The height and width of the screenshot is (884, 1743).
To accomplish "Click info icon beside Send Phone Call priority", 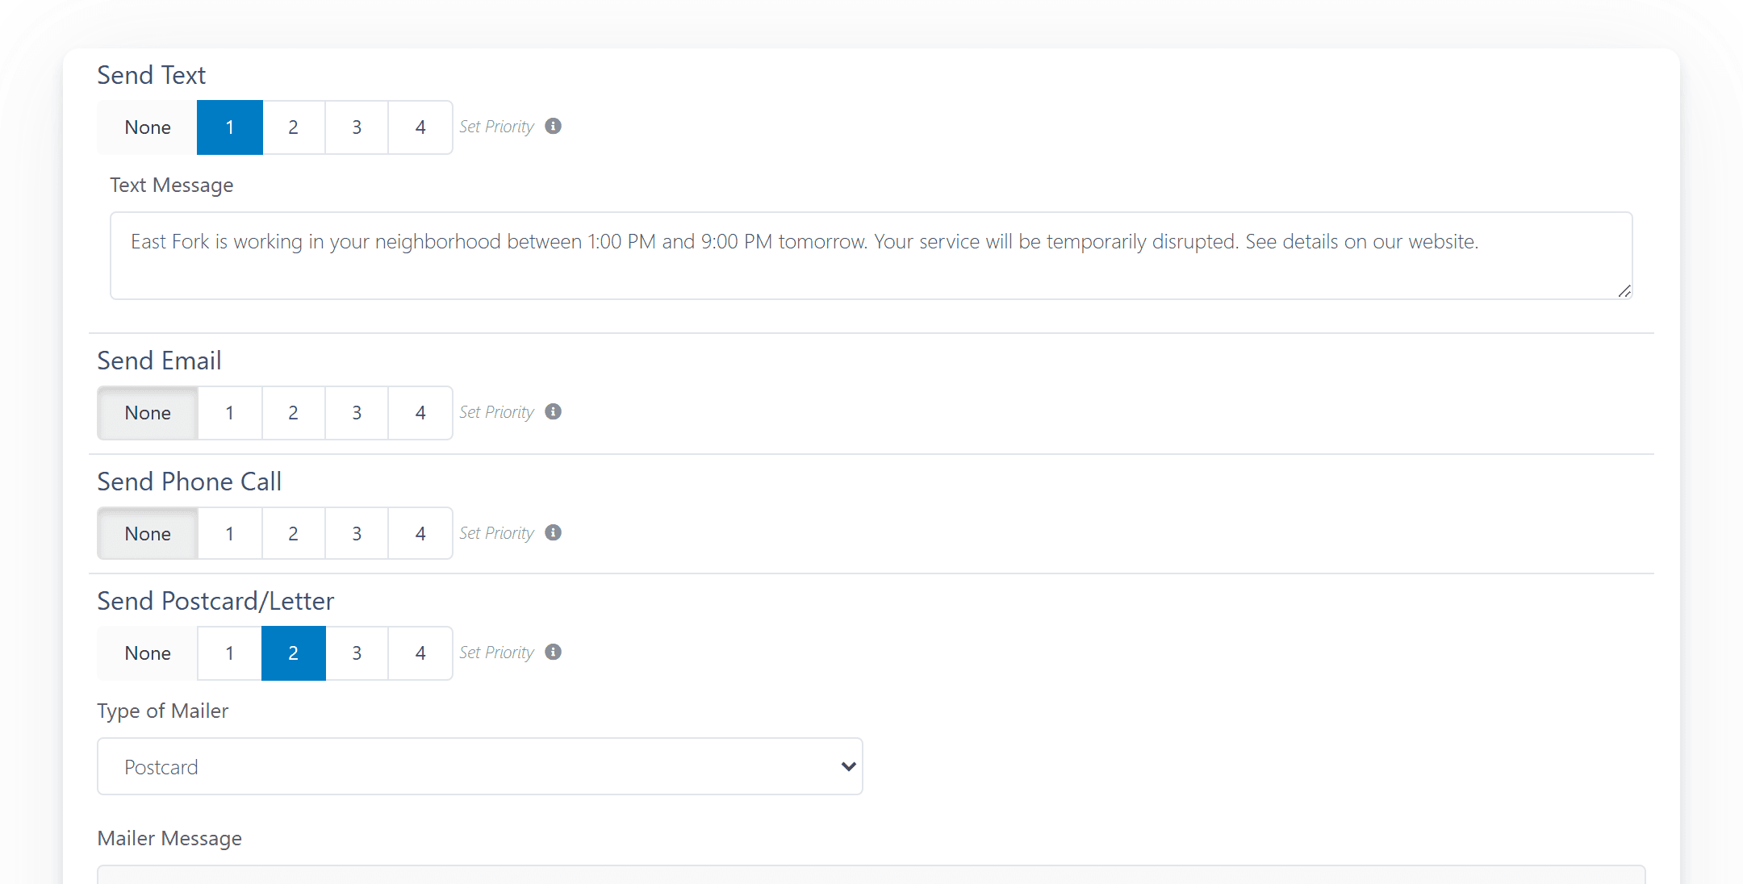I will (553, 532).
